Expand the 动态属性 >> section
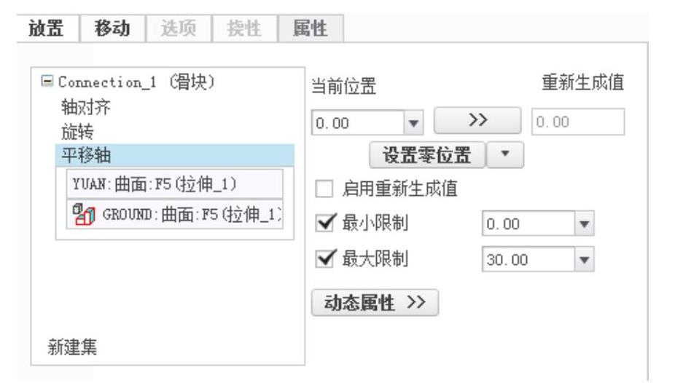Image resolution: width=683 pixels, height=383 pixels. pyautogui.click(x=375, y=302)
